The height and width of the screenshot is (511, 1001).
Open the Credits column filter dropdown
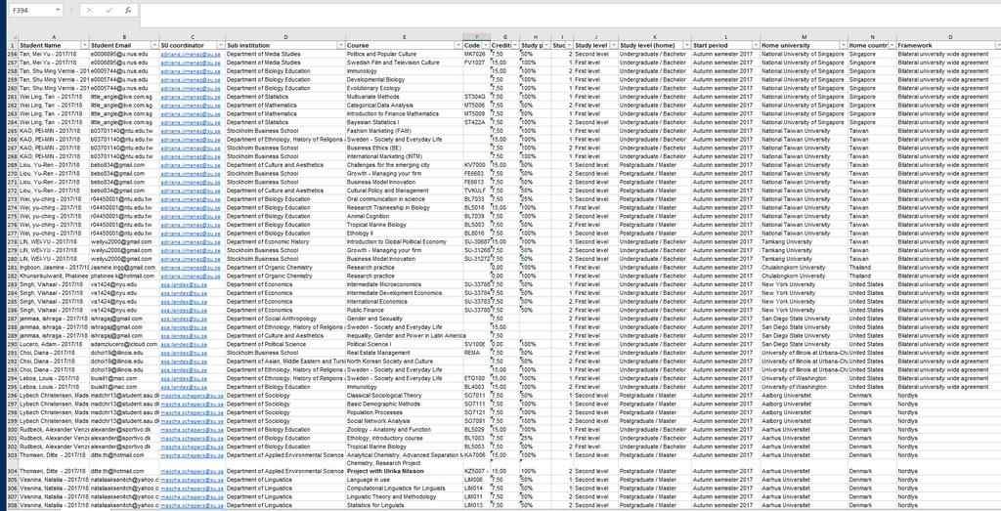coord(514,46)
